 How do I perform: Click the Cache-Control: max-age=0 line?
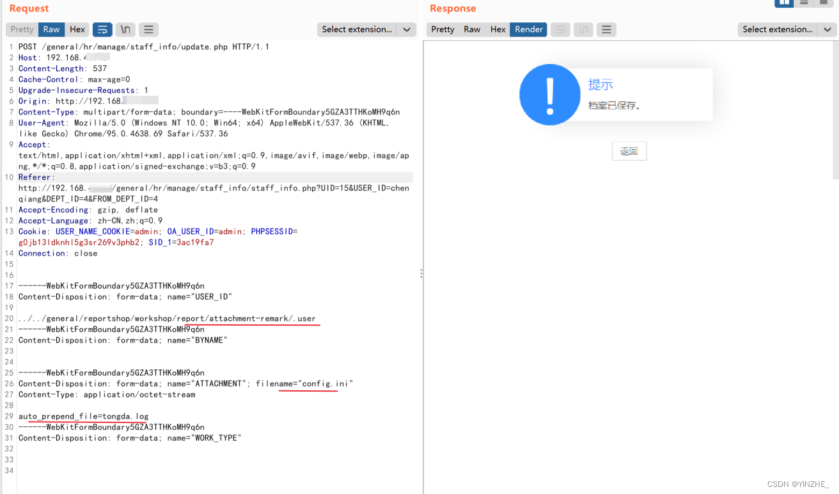pyautogui.click(x=74, y=79)
